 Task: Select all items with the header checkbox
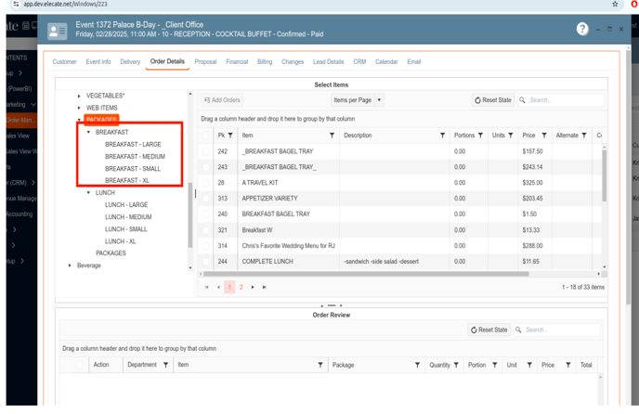point(206,136)
